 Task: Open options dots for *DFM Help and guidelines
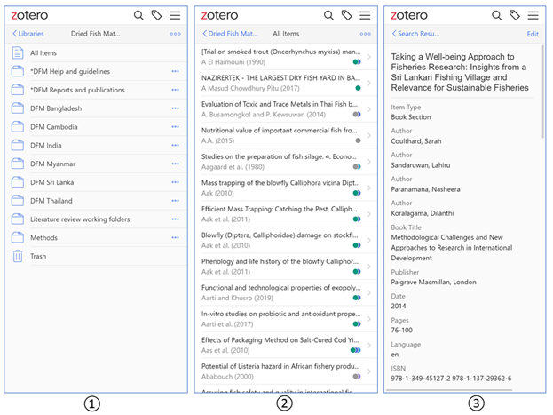[175, 71]
